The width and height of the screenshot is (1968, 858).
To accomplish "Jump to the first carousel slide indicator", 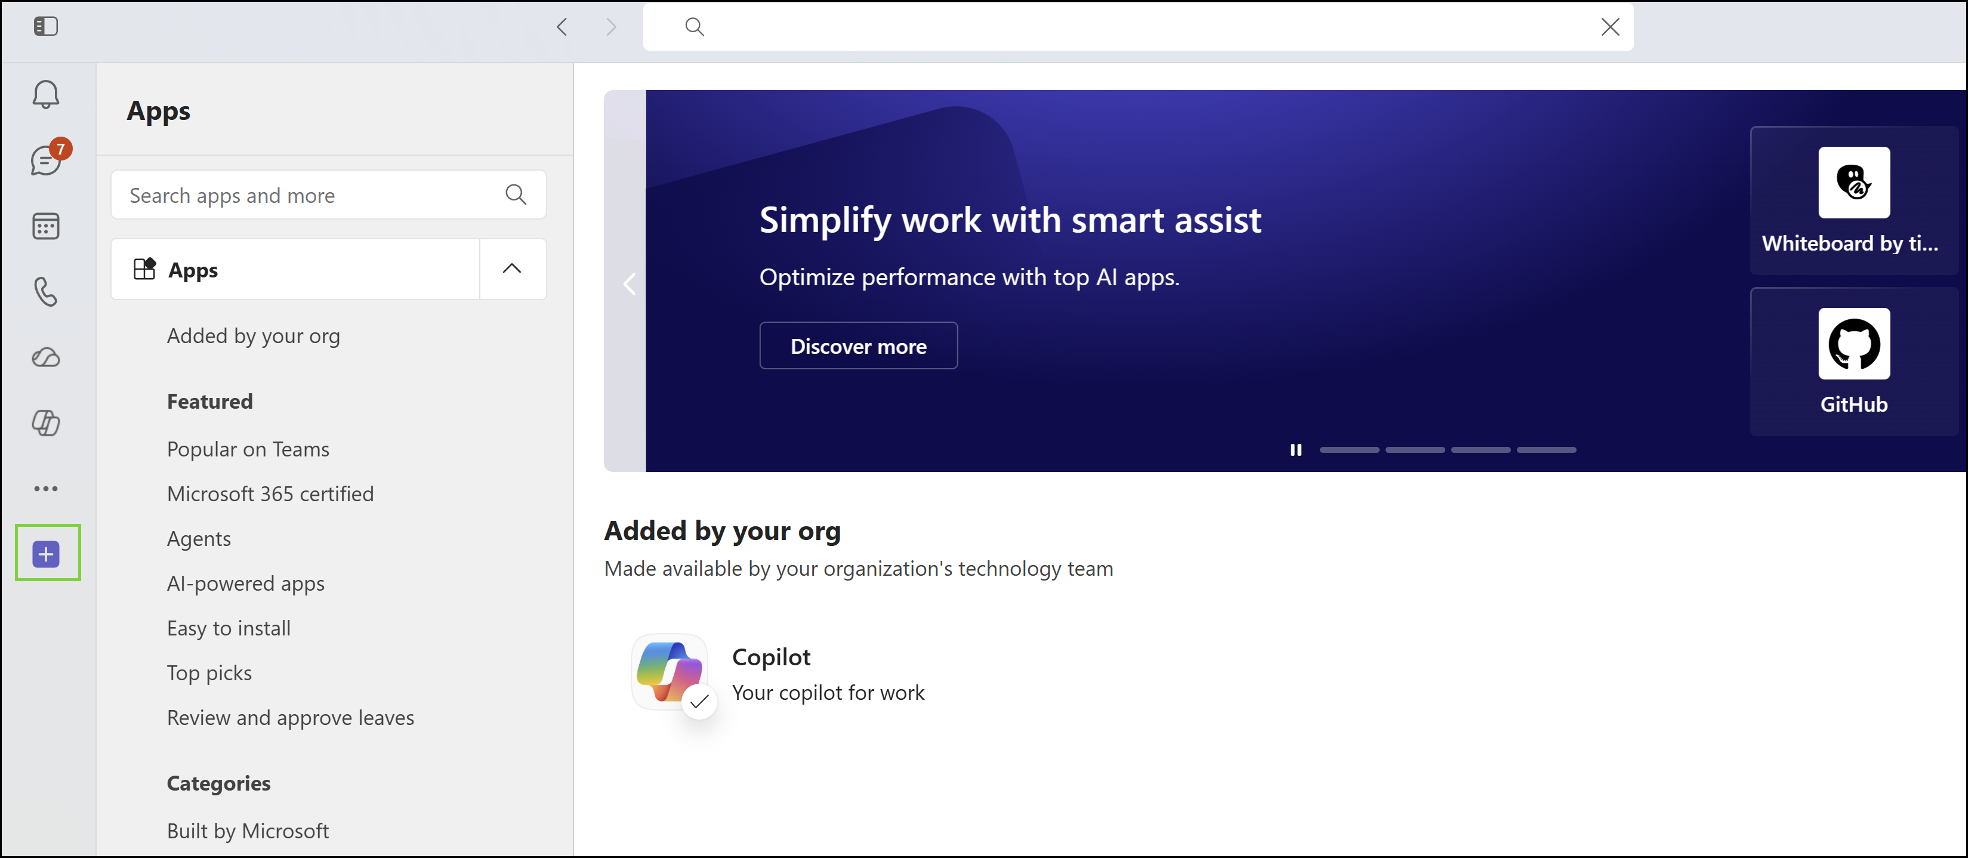I will 1349,450.
